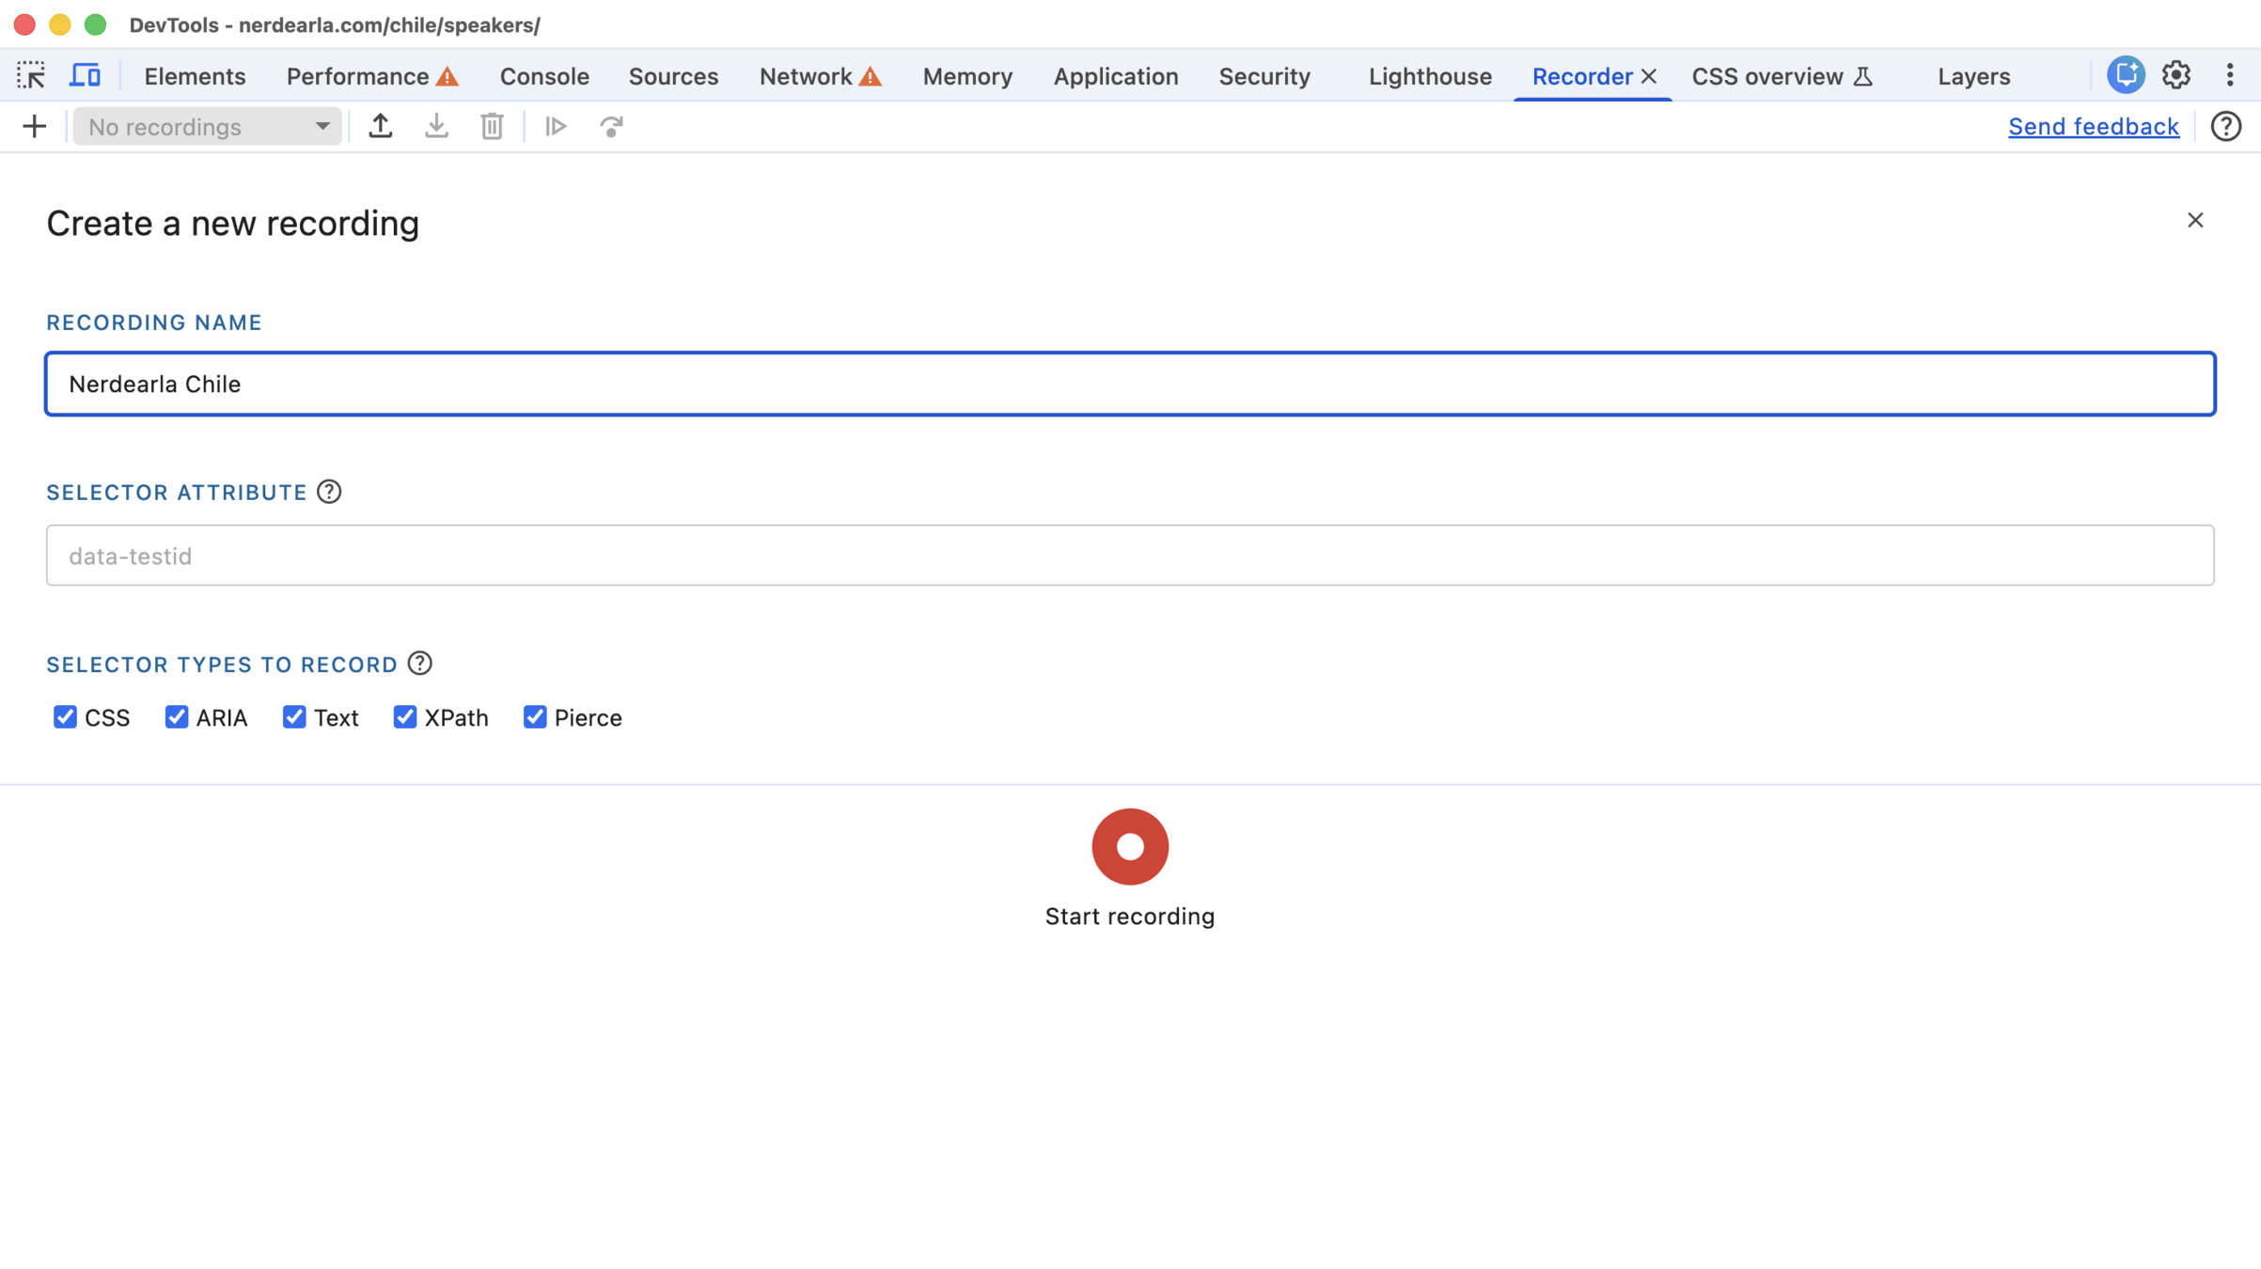Click the Selector Attribute help icon
Viewport: 2261px width, 1269px height.
(x=329, y=492)
